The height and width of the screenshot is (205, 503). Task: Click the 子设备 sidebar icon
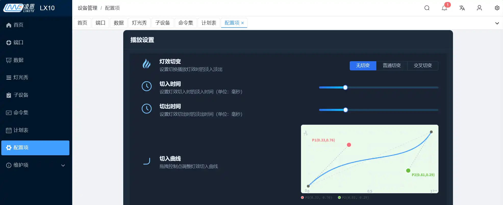tap(9, 95)
